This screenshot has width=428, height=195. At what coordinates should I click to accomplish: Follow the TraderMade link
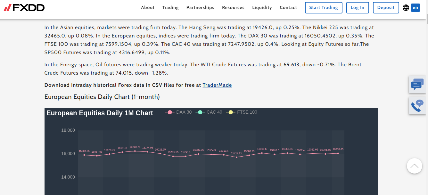point(217,85)
